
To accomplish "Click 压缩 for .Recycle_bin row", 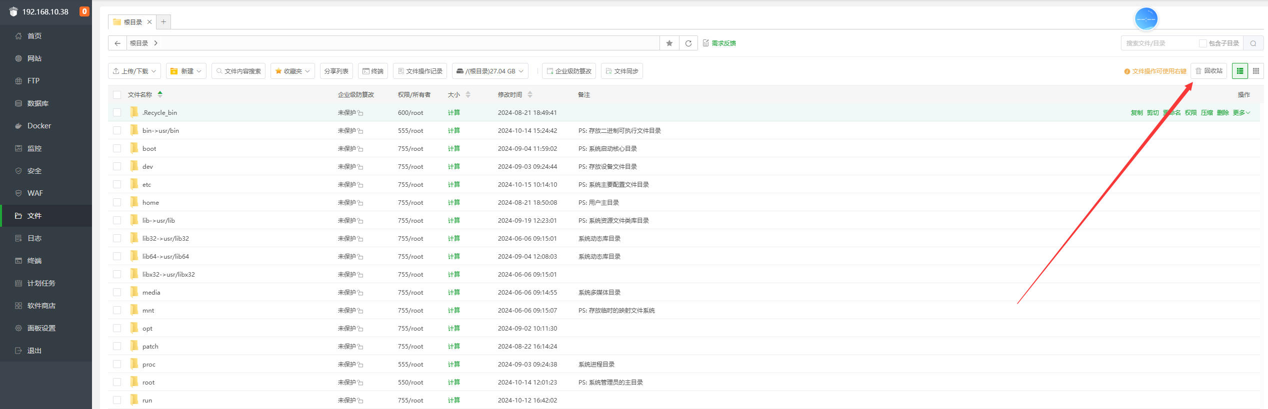I will point(1206,113).
